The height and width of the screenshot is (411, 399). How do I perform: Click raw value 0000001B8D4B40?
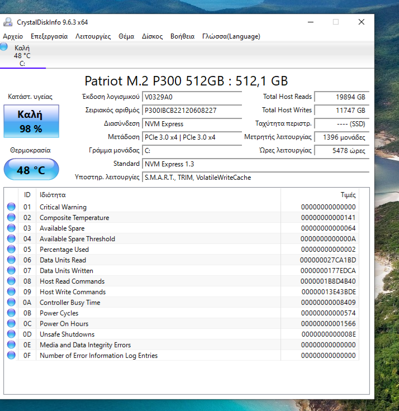pos(328,281)
